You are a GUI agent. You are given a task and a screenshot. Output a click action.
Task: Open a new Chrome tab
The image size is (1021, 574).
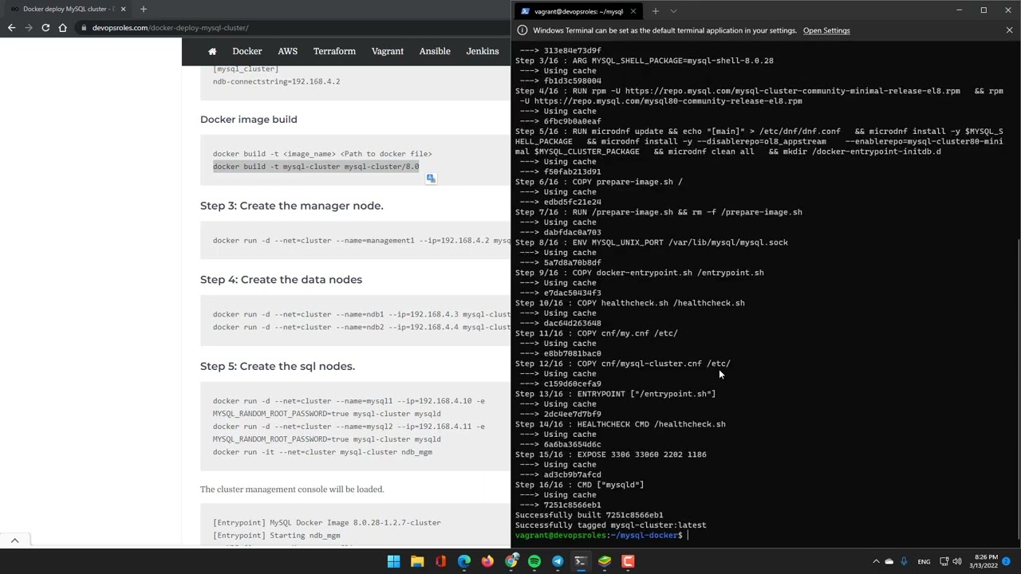(144, 9)
